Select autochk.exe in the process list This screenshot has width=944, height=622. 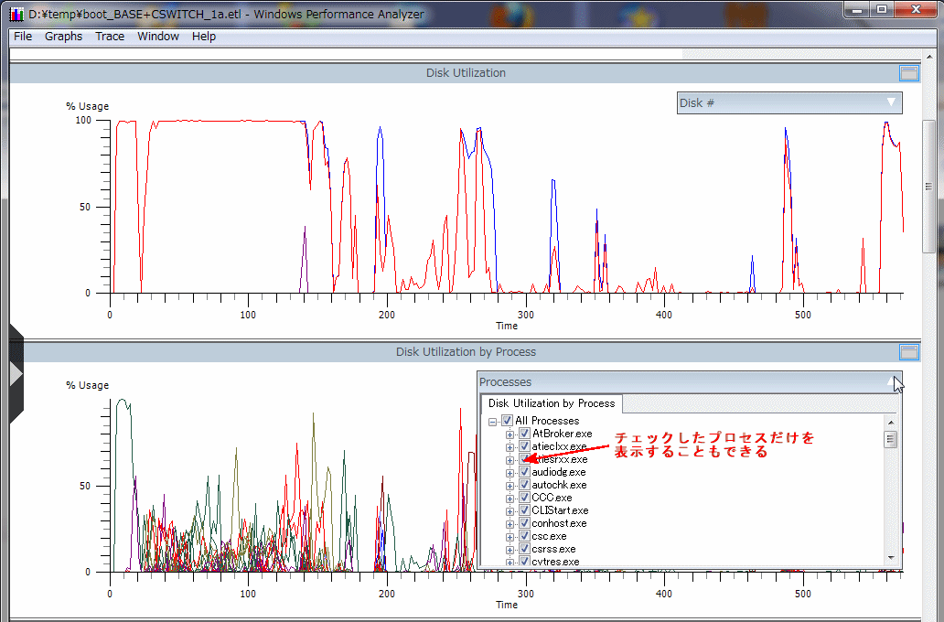click(x=559, y=485)
